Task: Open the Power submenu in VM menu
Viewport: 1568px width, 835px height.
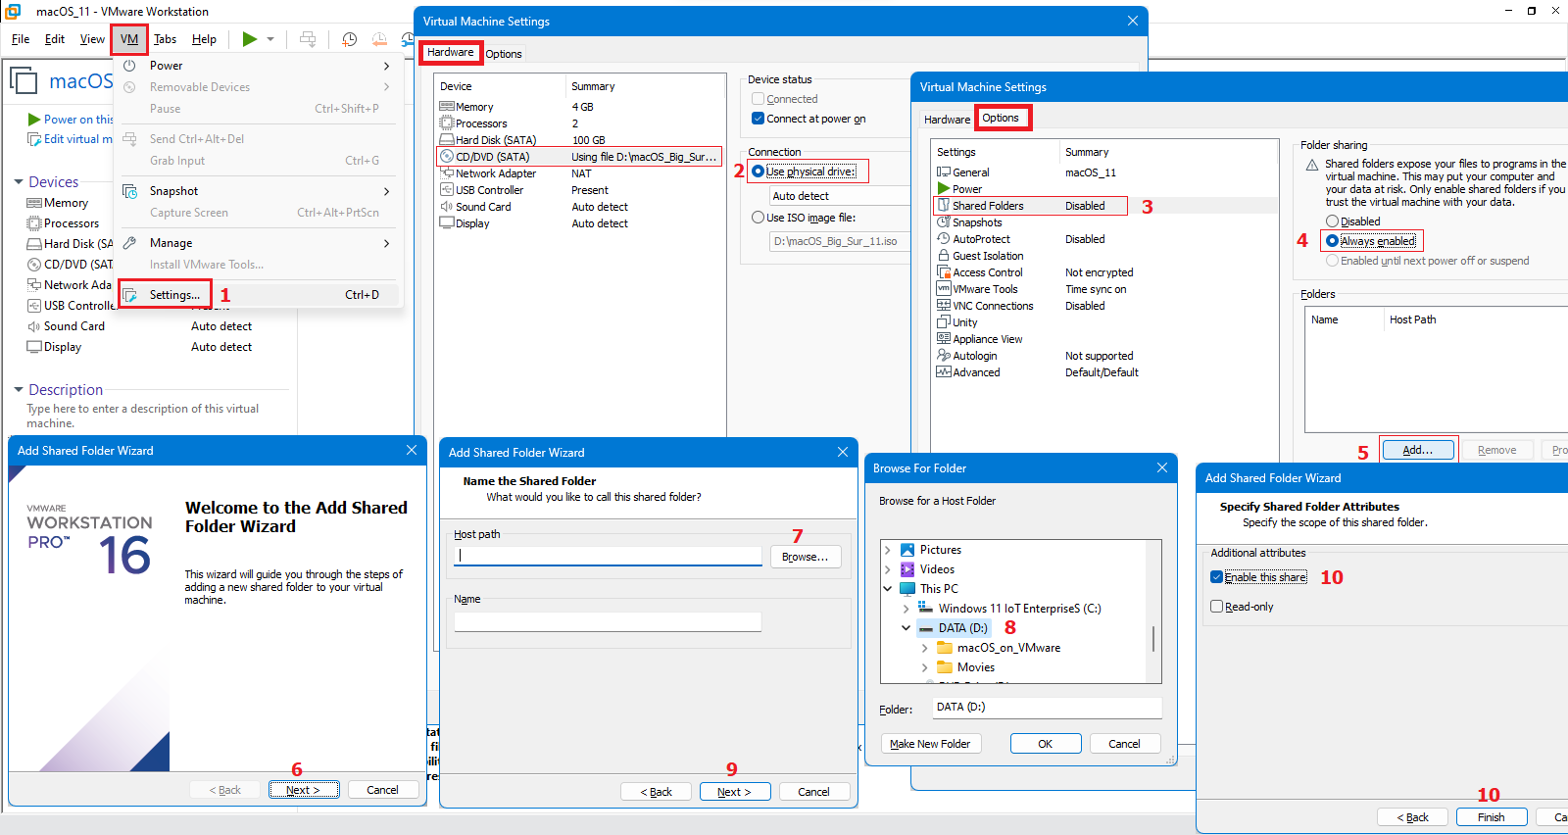Action: (259, 66)
